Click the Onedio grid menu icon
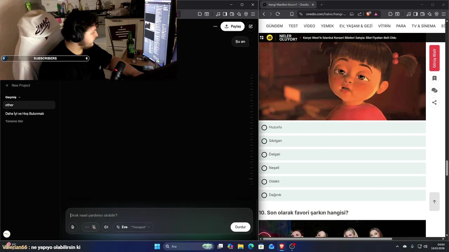The width and height of the screenshot is (449, 252). tap(262, 37)
